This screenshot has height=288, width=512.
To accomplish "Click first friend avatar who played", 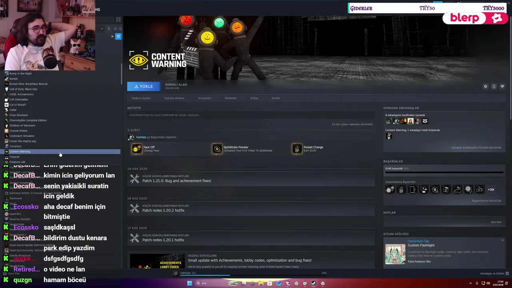I will (388, 121).
